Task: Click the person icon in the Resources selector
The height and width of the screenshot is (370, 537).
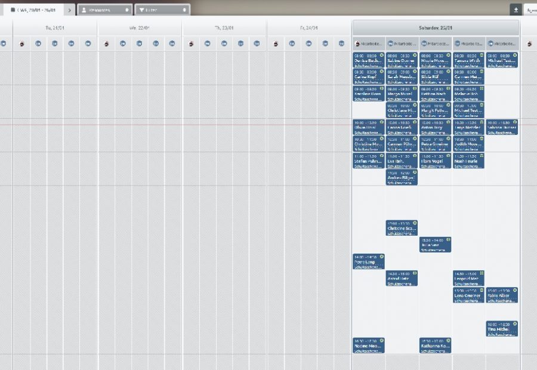Action: point(84,10)
